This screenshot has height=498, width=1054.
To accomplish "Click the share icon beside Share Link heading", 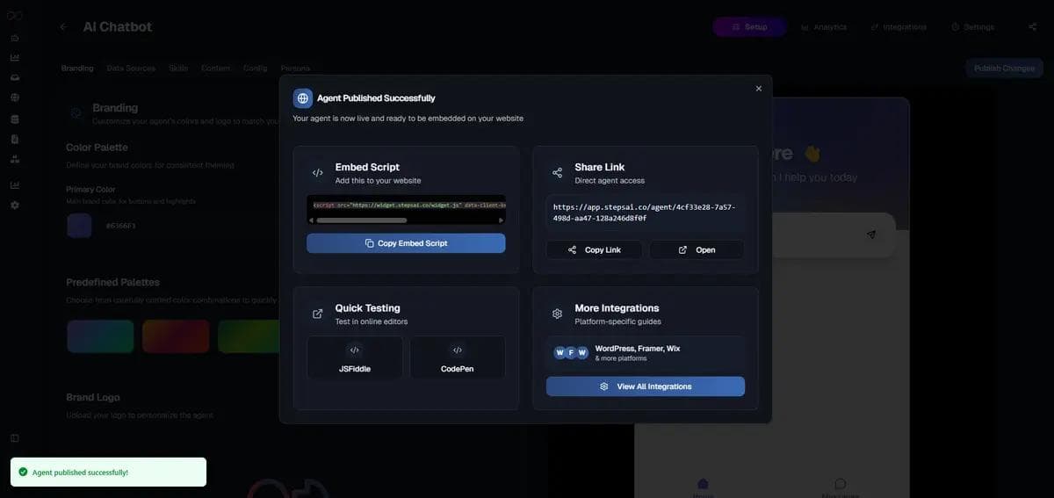I will 557,173.
